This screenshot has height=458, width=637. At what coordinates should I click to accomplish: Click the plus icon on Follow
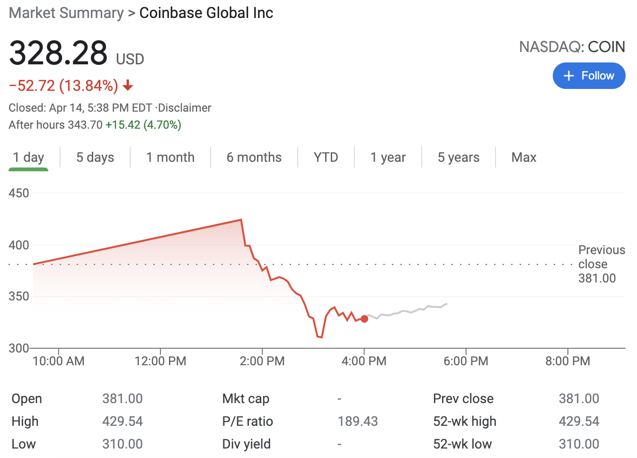coord(568,76)
